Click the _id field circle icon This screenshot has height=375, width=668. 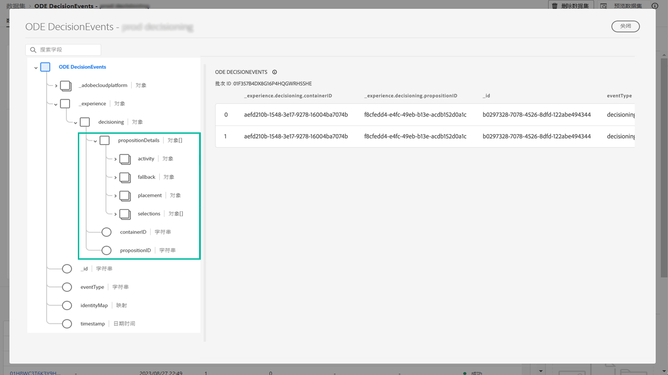(x=67, y=269)
